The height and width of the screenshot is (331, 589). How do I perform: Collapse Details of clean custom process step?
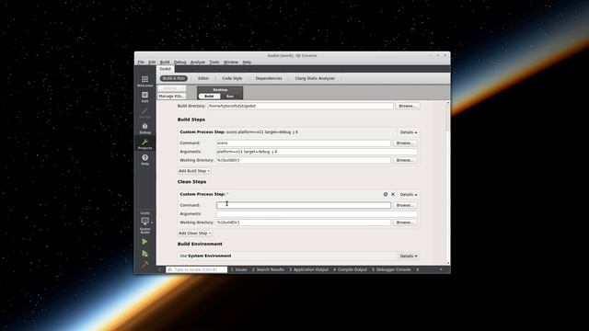click(x=409, y=194)
